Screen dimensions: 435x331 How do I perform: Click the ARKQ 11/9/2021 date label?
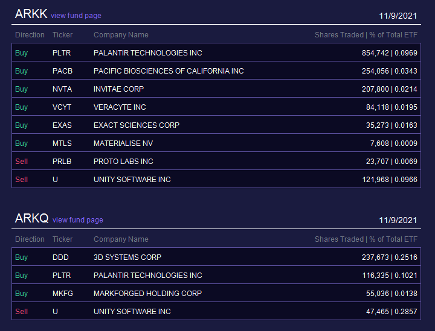tap(398, 220)
